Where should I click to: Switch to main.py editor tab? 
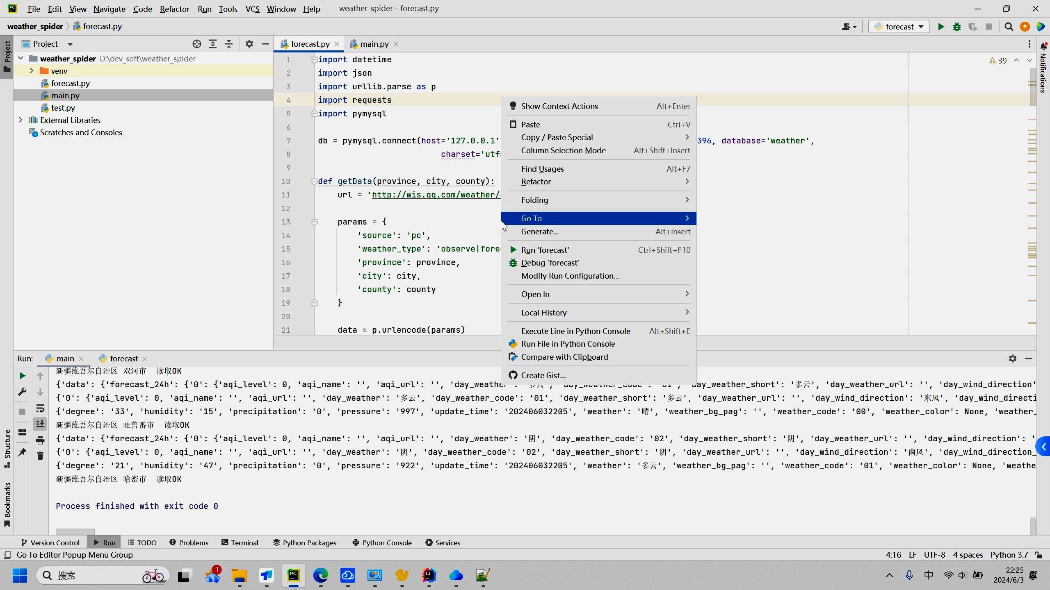point(374,44)
